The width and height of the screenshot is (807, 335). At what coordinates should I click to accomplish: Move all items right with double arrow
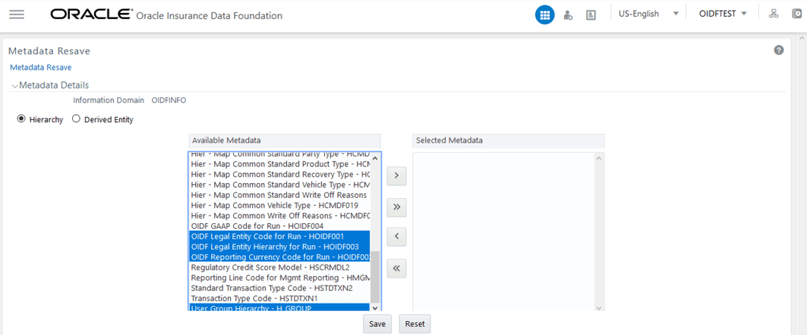tap(396, 207)
